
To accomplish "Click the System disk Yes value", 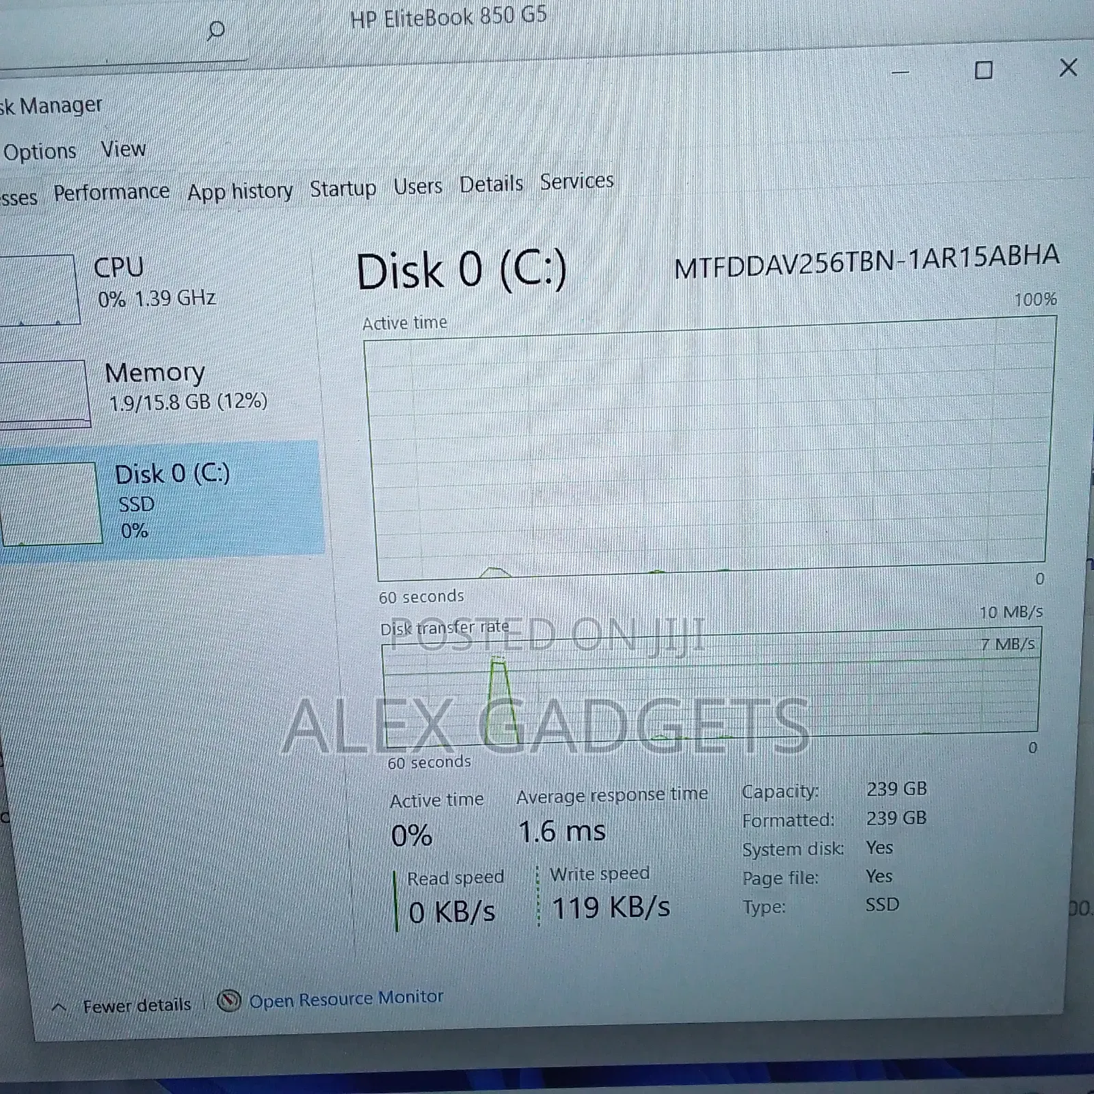I will point(879,848).
